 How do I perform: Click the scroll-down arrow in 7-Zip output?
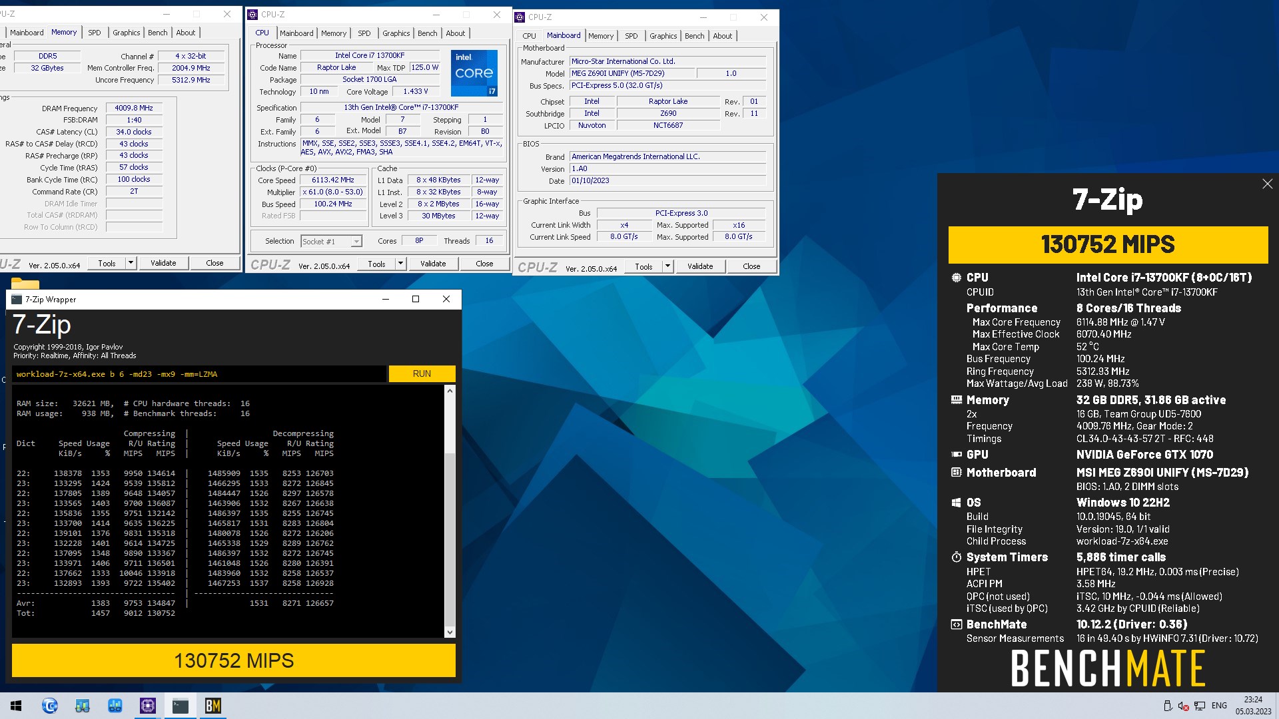[450, 632]
